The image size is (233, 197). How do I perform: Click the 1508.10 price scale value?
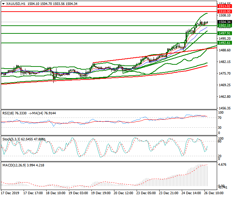pos(225,15)
